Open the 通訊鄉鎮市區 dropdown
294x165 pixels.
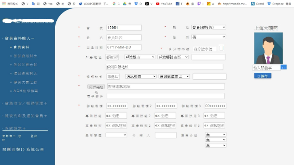(x=174, y=76)
